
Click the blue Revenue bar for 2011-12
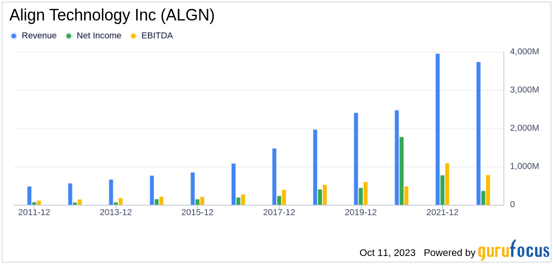(29, 196)
